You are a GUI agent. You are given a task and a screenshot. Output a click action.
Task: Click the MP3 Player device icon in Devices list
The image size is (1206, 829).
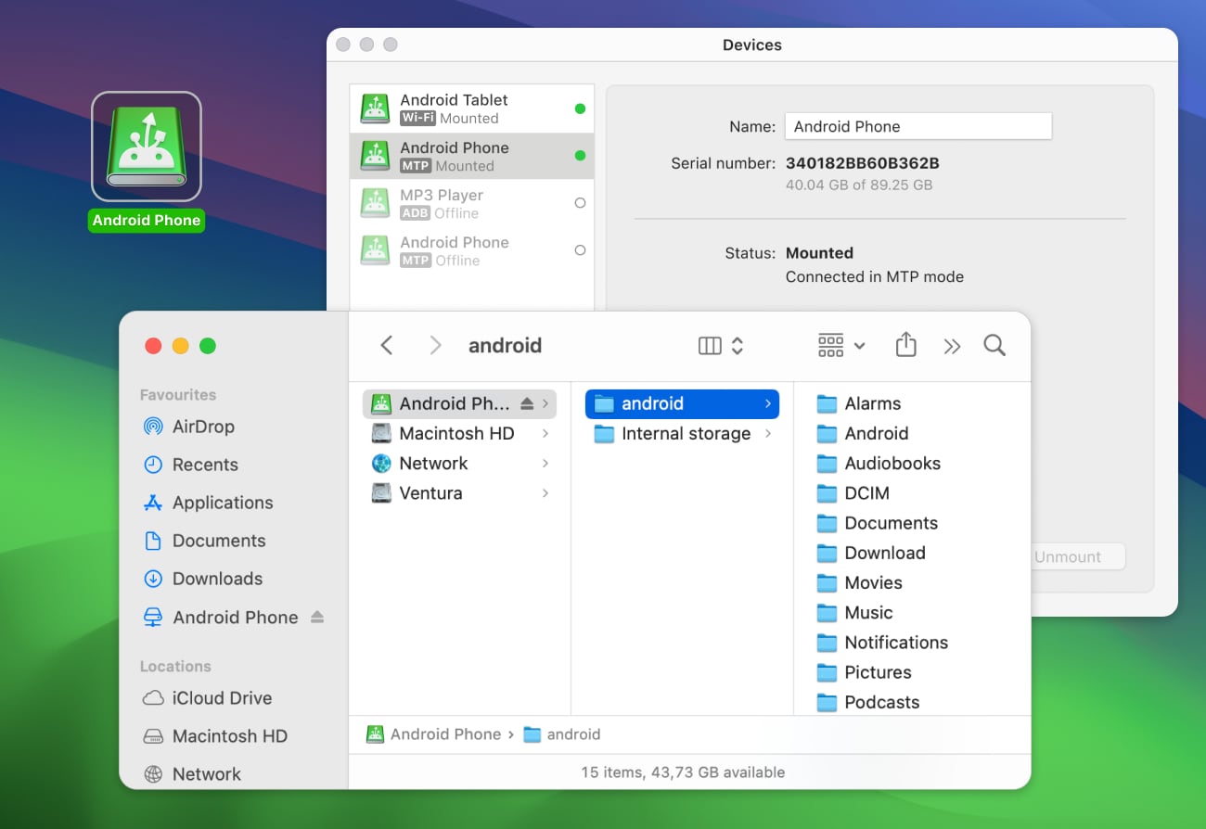375,202
